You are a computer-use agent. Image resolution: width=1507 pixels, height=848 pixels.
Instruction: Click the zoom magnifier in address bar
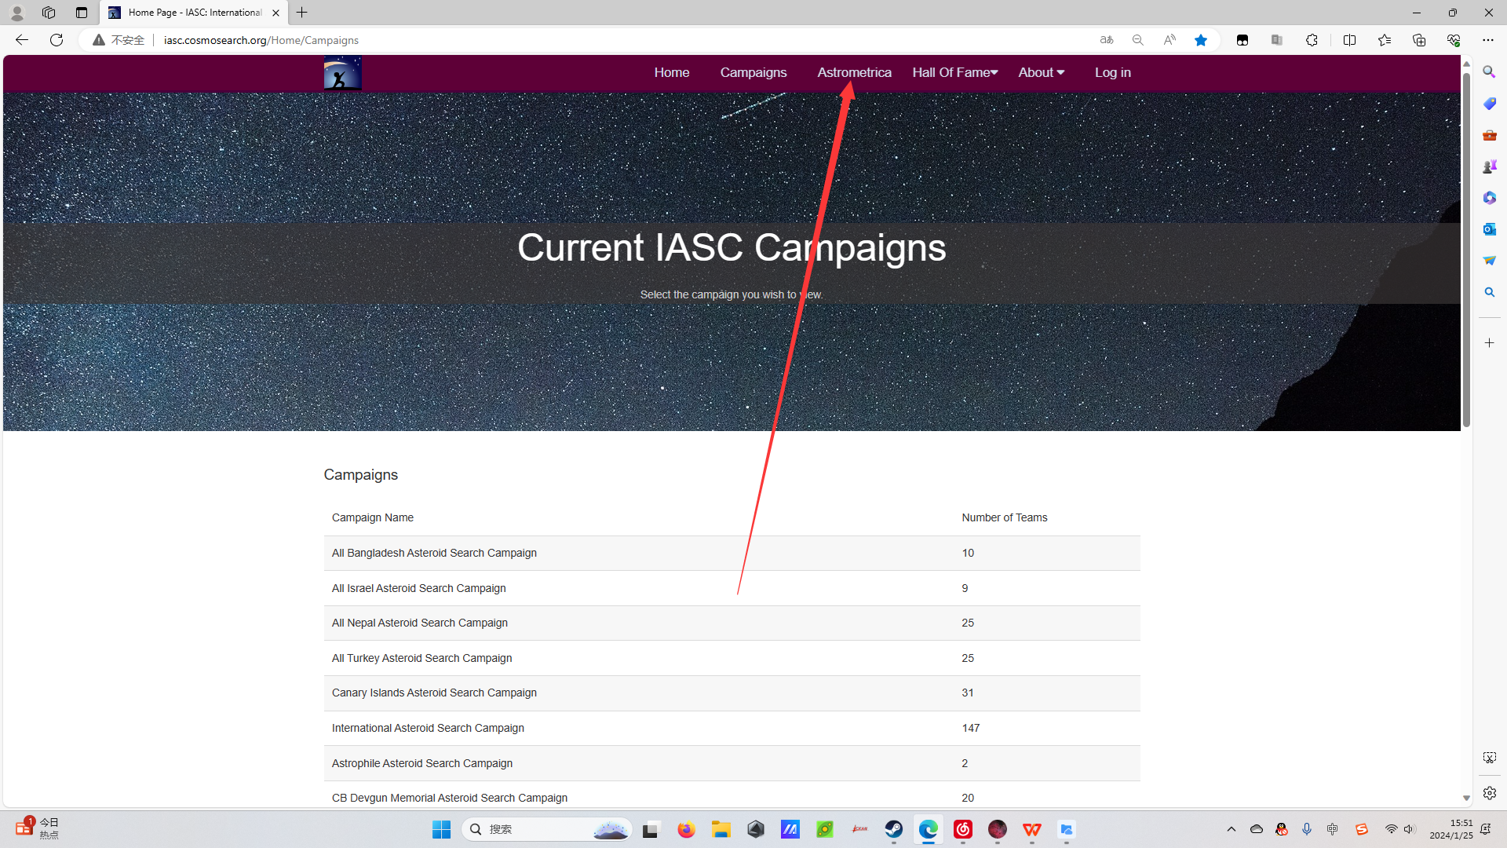pyautogui.click(x=1138, y=40)
